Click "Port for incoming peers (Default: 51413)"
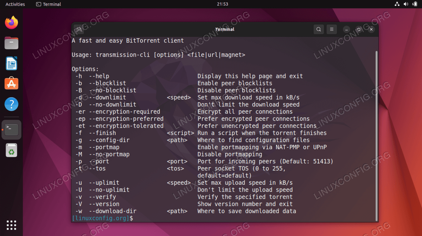422x236 pixels. coord(266,161)
